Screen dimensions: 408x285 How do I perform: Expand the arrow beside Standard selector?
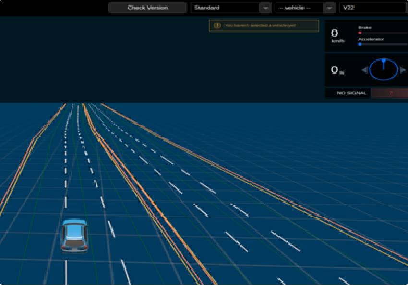265,8
